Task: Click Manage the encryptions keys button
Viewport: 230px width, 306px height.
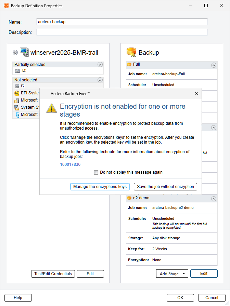Action: point(100,187)
